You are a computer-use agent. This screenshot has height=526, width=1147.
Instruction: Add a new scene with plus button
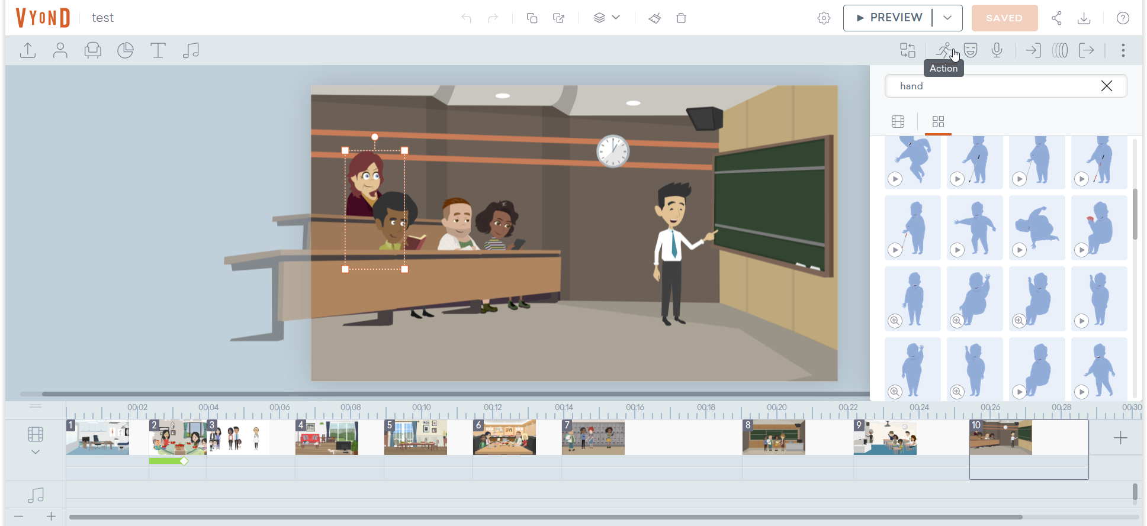(x=1120, y=438)
